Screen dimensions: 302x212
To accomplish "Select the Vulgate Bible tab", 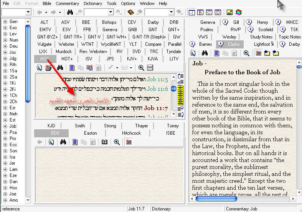I will click(44, 44).
